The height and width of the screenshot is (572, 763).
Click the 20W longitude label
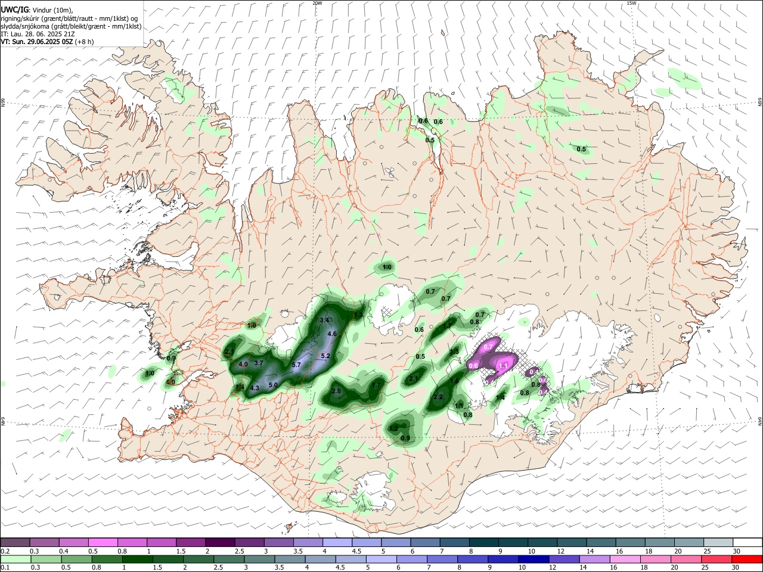317,3
